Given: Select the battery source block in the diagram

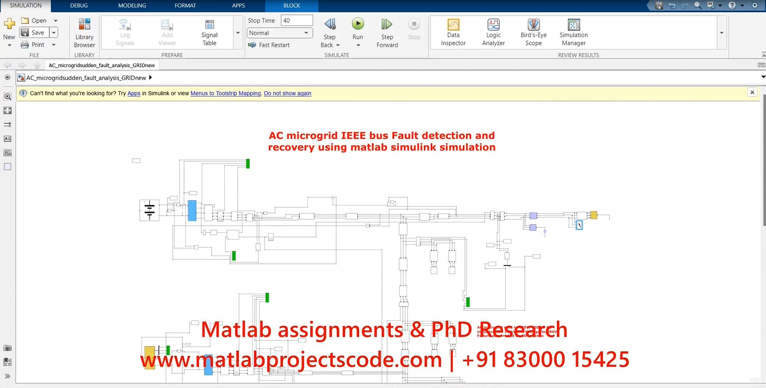Looking at the screenshot, I should tap(149, 210).
